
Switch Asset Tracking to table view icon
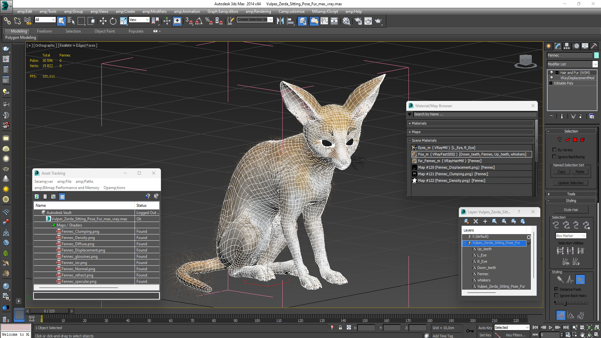pos(62,197)
